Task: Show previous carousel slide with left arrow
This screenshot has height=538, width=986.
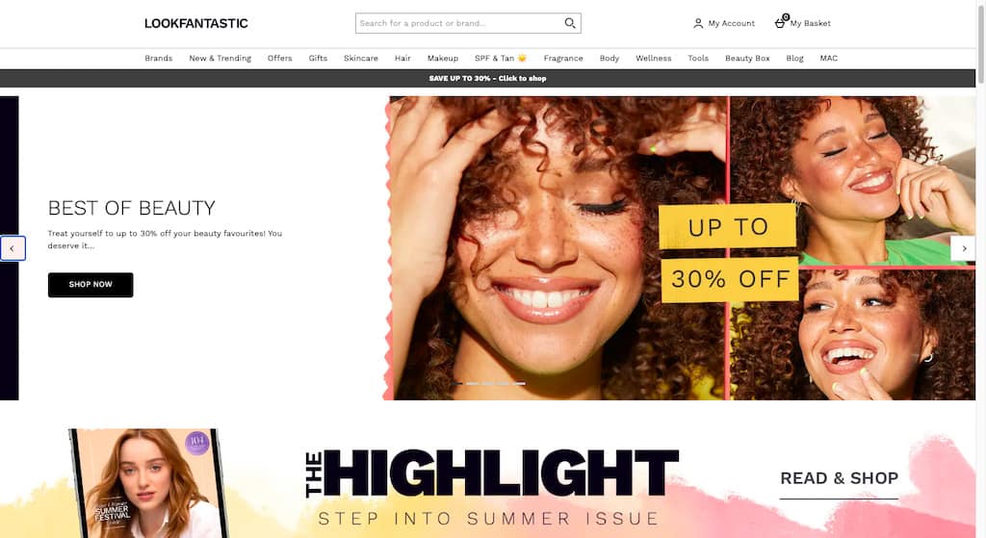Action: (x=13, y=248)
